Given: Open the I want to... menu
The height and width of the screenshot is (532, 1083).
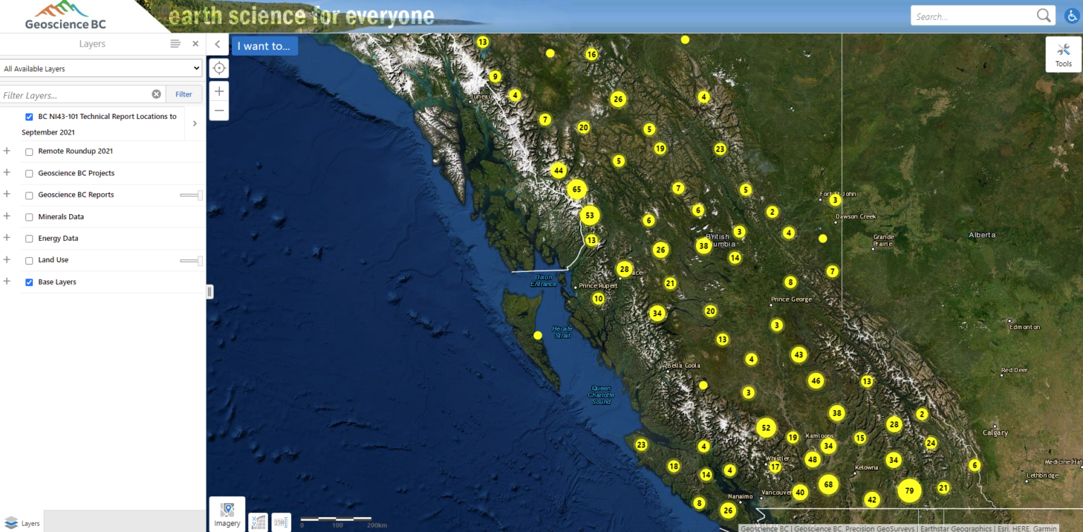Looking at the screenshot, I should (264, 45).
